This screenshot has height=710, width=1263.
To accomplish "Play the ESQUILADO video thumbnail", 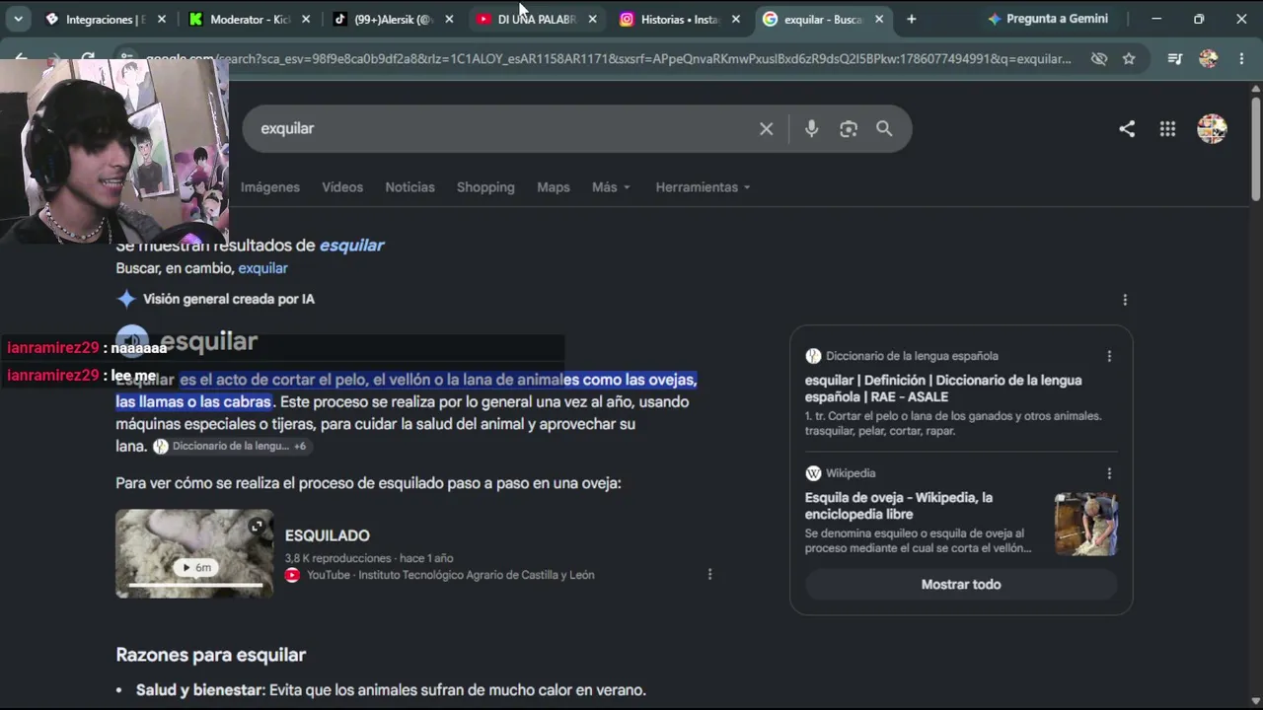I will pyautogui.click(x=194, y=553).
